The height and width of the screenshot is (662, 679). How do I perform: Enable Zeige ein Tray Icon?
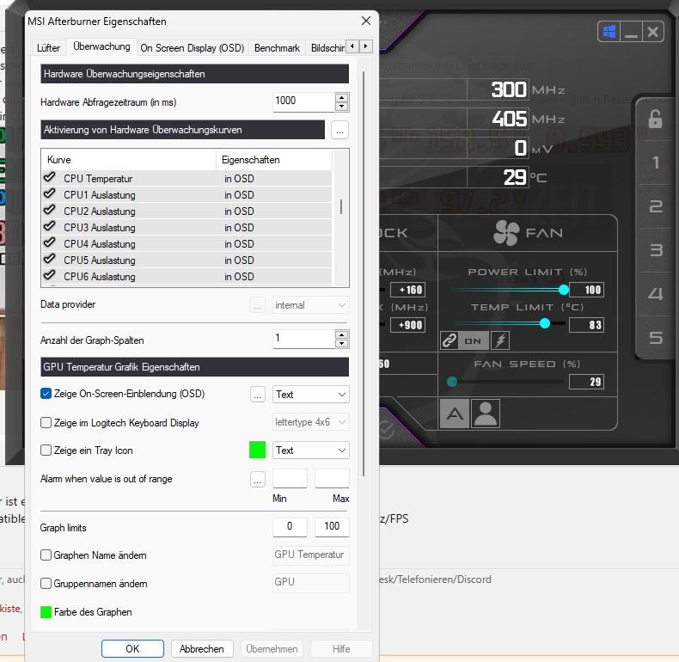(x=46, y=451)
